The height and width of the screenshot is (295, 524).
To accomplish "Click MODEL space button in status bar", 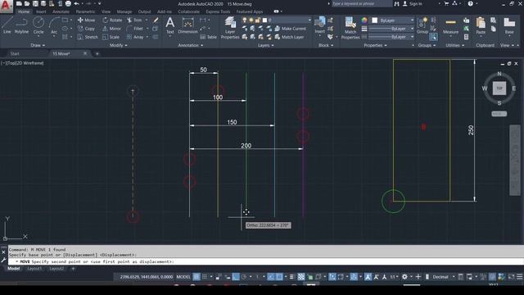I will pyautogui.click(x=183, y=277).
